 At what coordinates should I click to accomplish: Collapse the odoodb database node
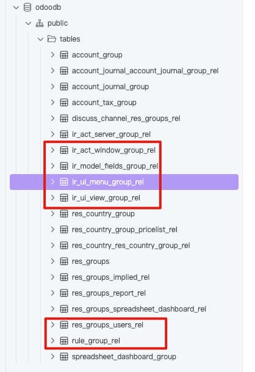16,7
